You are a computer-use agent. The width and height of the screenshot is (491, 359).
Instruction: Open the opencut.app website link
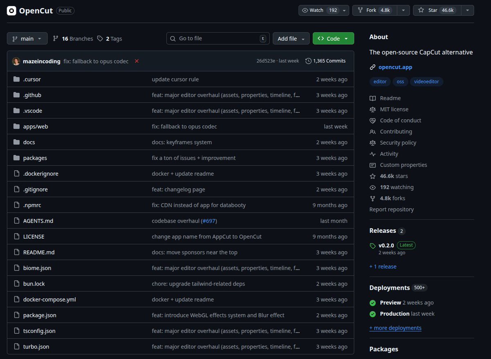point(395,67)
